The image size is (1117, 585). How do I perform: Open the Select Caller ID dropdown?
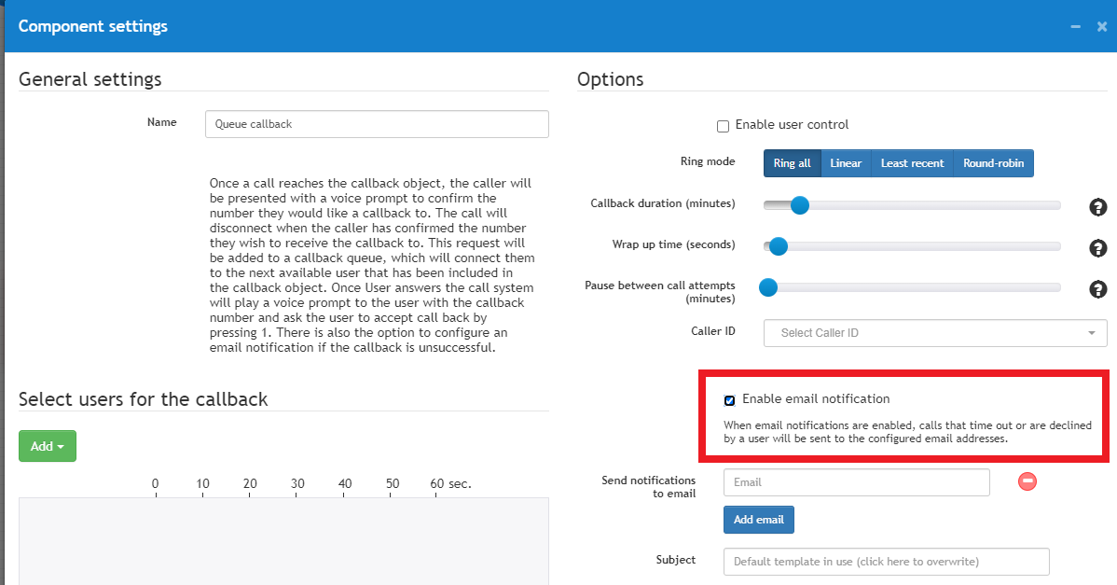pyautogui.click(x=935, y=333)
